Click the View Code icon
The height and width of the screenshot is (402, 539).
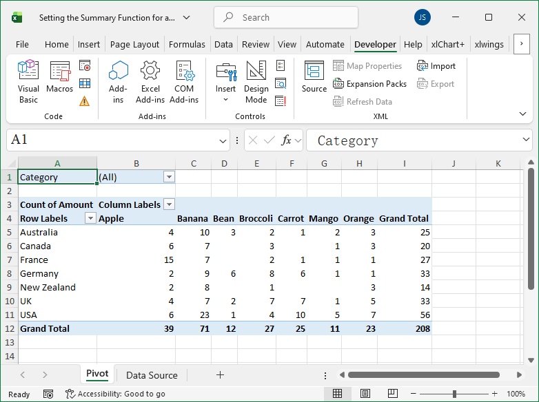click(281, 83)
